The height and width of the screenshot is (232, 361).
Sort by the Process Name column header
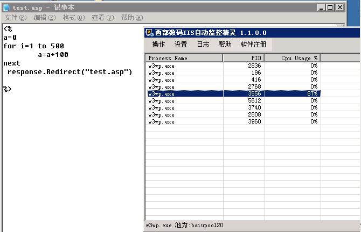pyautogui.click(x=184, y=58)
